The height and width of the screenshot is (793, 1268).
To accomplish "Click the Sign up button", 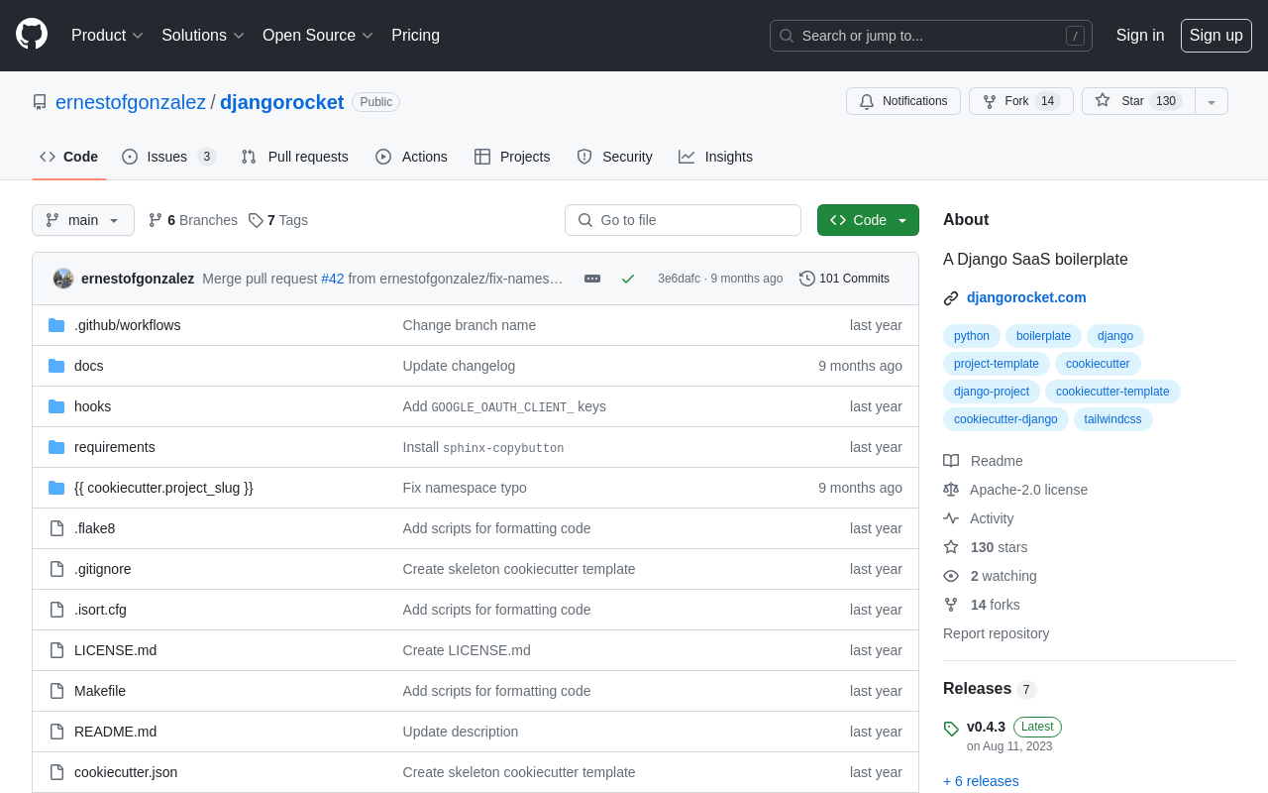I will (1215, 36).
